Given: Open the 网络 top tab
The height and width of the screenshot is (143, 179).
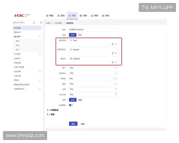Looking at the screenshot, I should point(94,15).
